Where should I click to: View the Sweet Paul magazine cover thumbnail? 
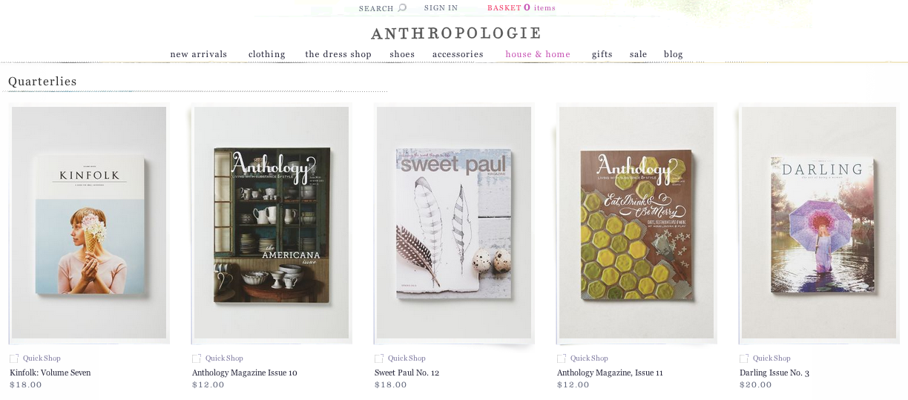454,223
